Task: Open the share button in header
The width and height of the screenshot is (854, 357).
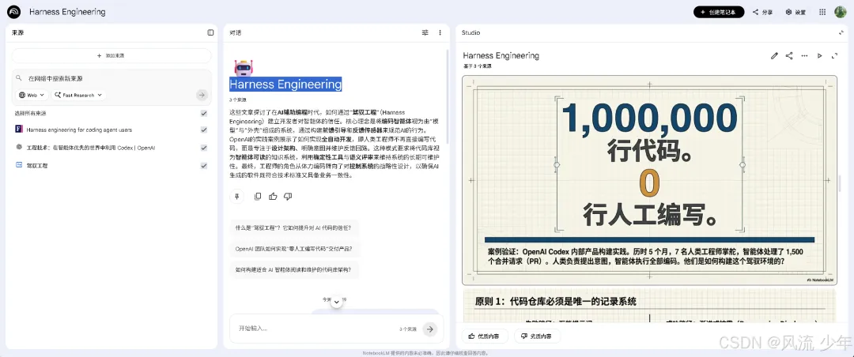Action: coord(762,12)
